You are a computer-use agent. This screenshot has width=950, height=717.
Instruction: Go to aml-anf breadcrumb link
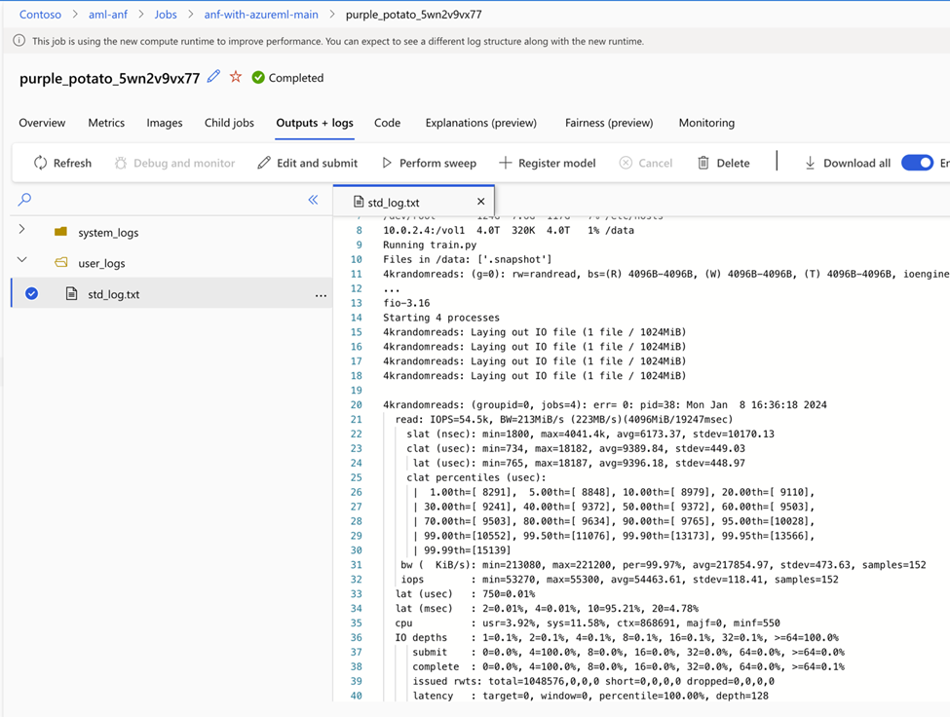pos(108,15)
